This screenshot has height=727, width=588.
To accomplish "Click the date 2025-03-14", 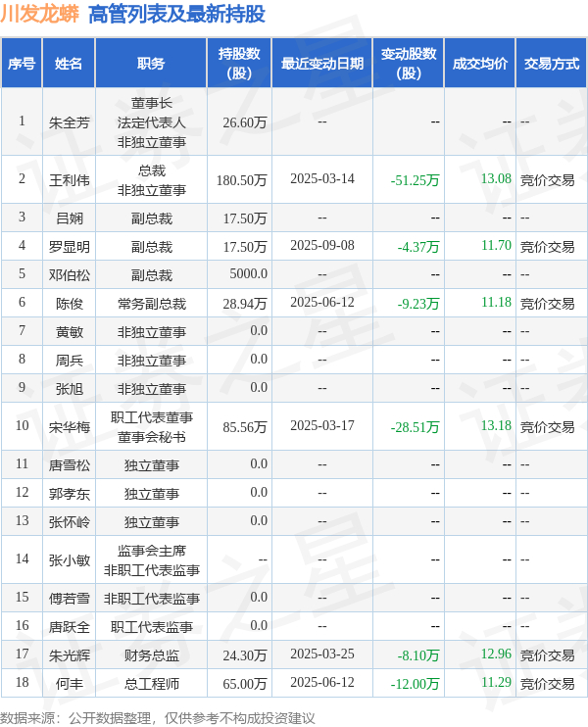I will pos(322,179).
